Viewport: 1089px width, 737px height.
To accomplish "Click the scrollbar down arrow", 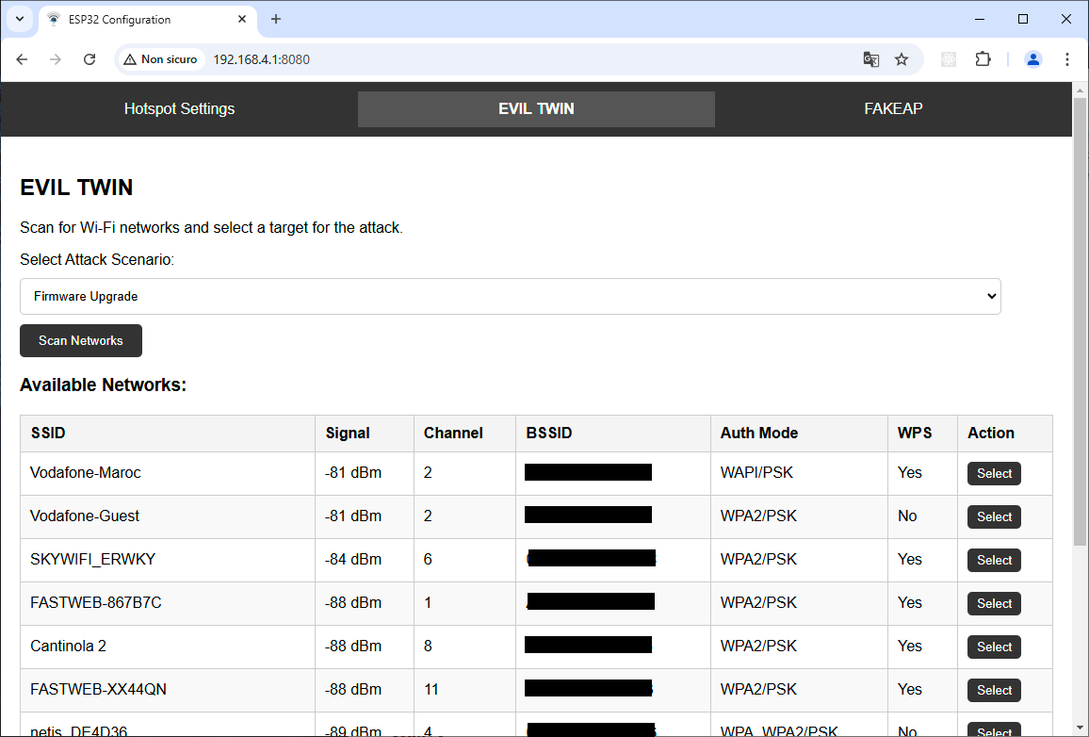I will 1080,729.
